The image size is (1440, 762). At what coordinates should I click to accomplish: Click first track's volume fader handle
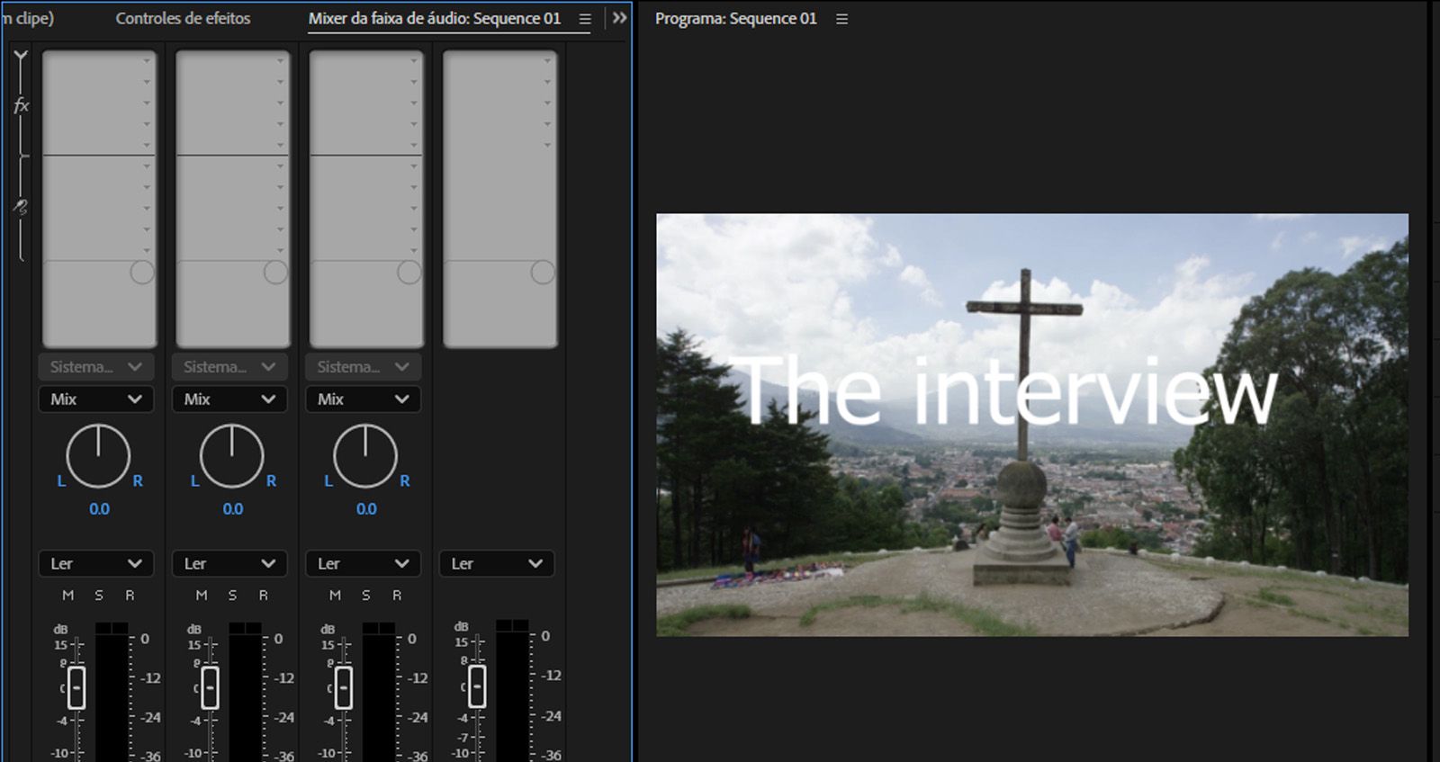[x=76, y=688]
